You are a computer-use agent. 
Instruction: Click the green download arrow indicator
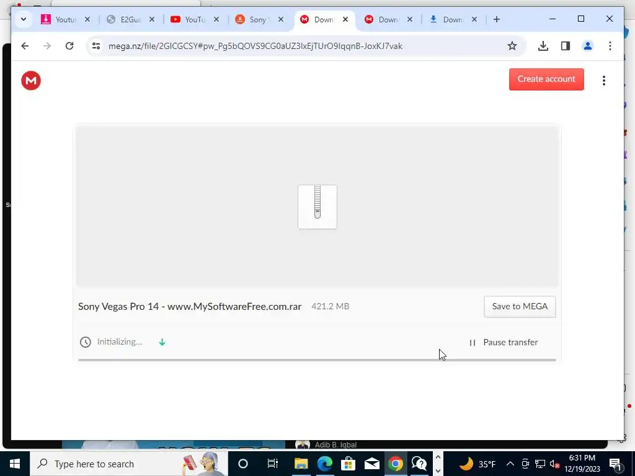click(162, 342)
